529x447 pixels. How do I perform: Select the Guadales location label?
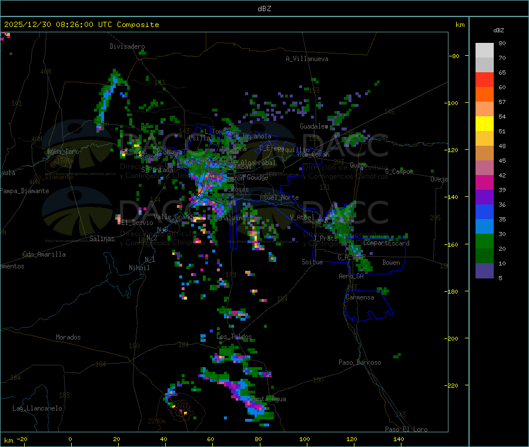tap(314, 126)
